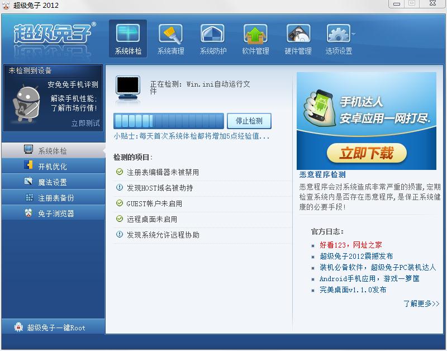447x351 pixels.
Task: Click the 手机达人 ad banner text
Action: 385,110
